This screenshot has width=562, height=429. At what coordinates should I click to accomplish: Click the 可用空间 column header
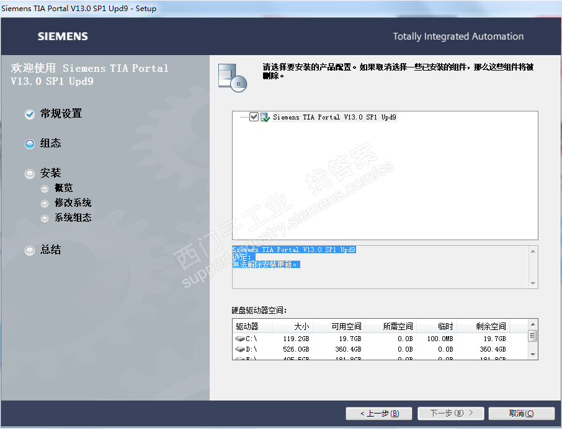(x=339, y=326)
